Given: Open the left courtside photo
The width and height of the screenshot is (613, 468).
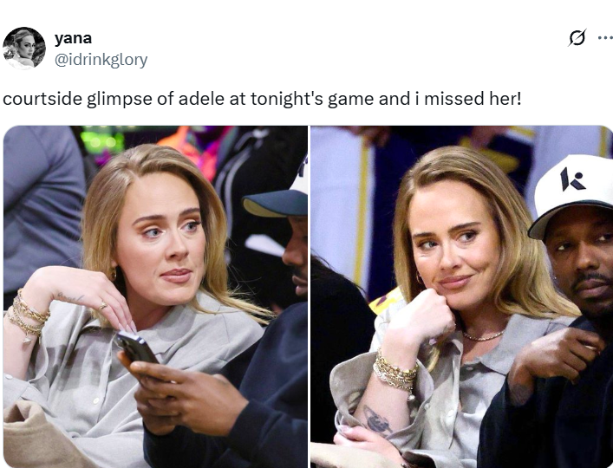Looking at the screenshot, I should coord(155,297).
